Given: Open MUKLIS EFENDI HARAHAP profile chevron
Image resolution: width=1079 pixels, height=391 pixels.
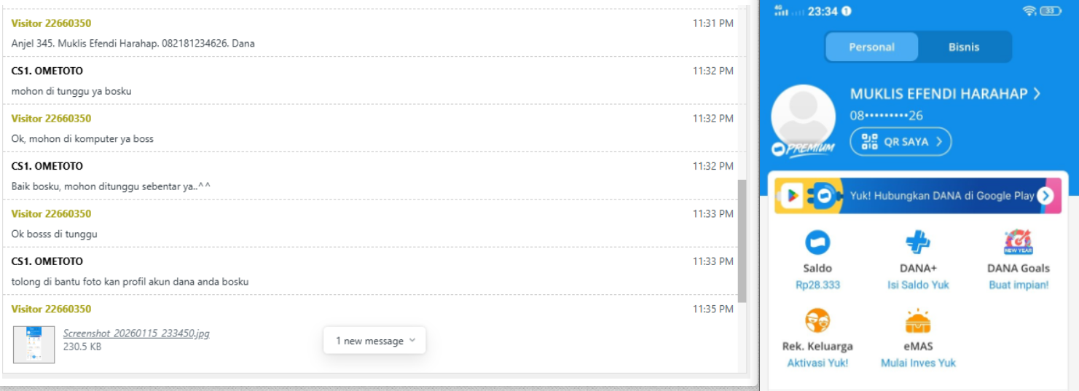Looking at the screenshot, I should 1037,94.
